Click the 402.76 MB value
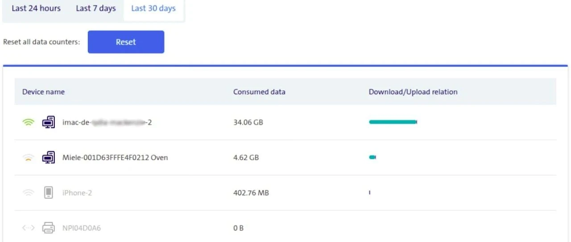 click(251, 193)
